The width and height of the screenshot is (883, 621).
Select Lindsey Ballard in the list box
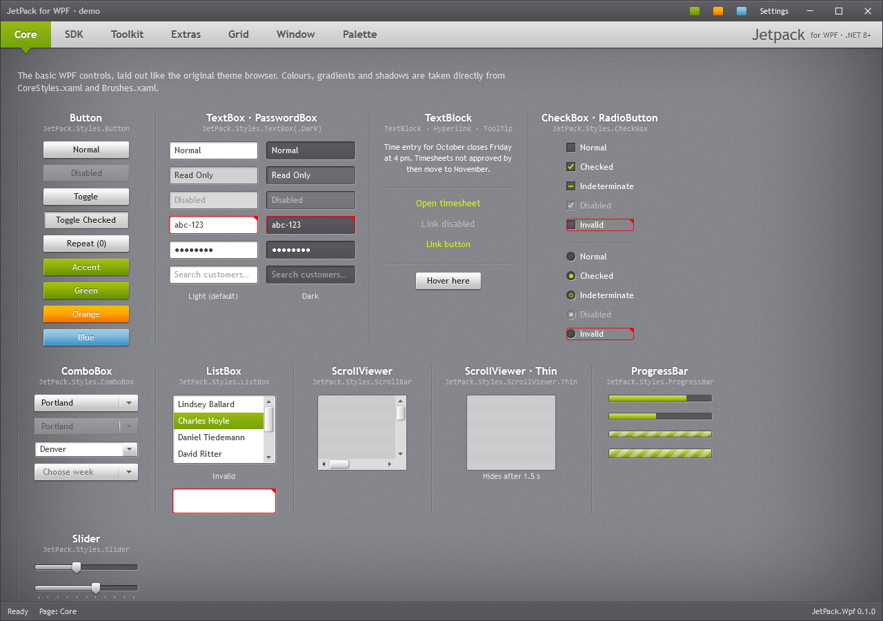[219, 404]
